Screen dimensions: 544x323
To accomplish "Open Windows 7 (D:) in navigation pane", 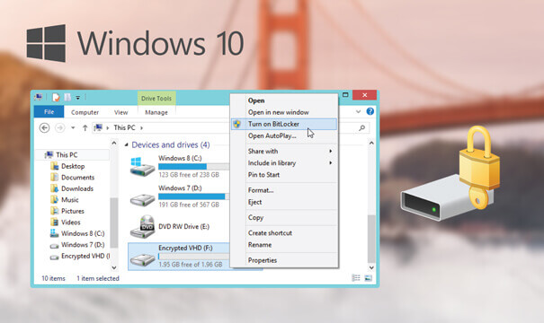I will 83,245.
